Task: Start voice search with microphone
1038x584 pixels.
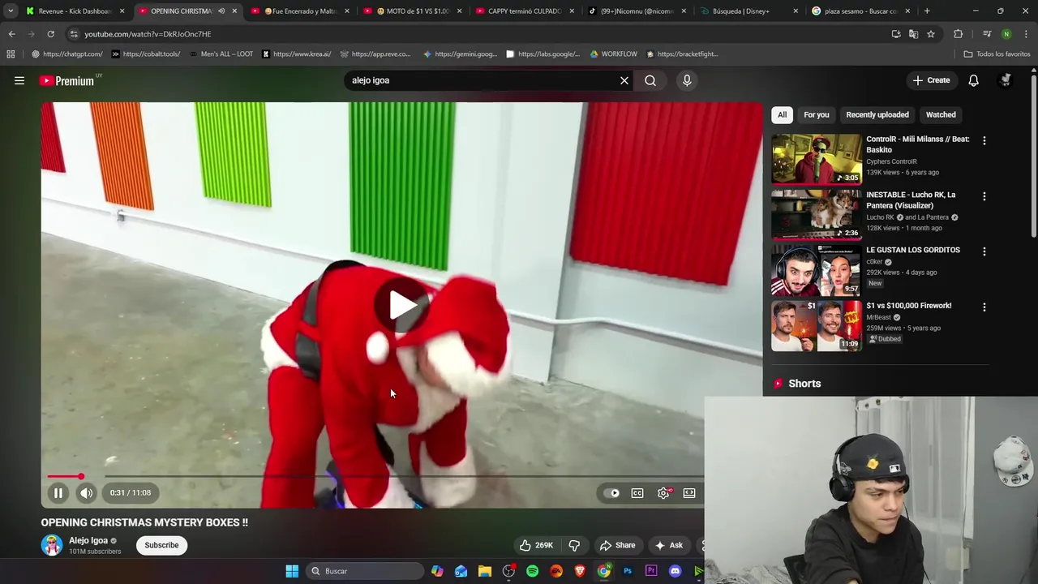Action: tap(687, 80)
